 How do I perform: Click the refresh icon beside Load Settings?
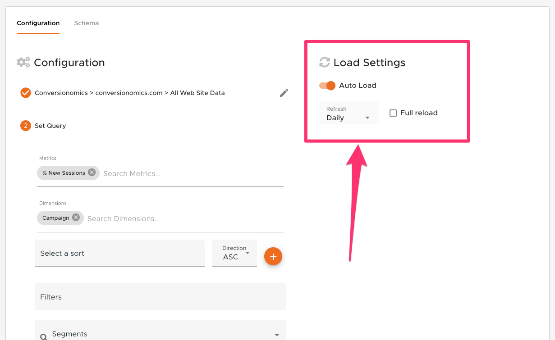(x=324, y=63)
